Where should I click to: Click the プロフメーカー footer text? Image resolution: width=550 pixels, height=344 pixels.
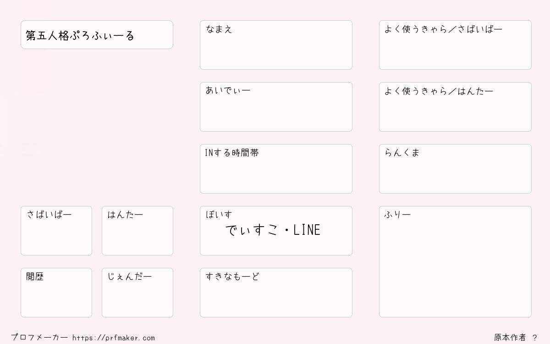pyautogui.click(x=39, y=338)
